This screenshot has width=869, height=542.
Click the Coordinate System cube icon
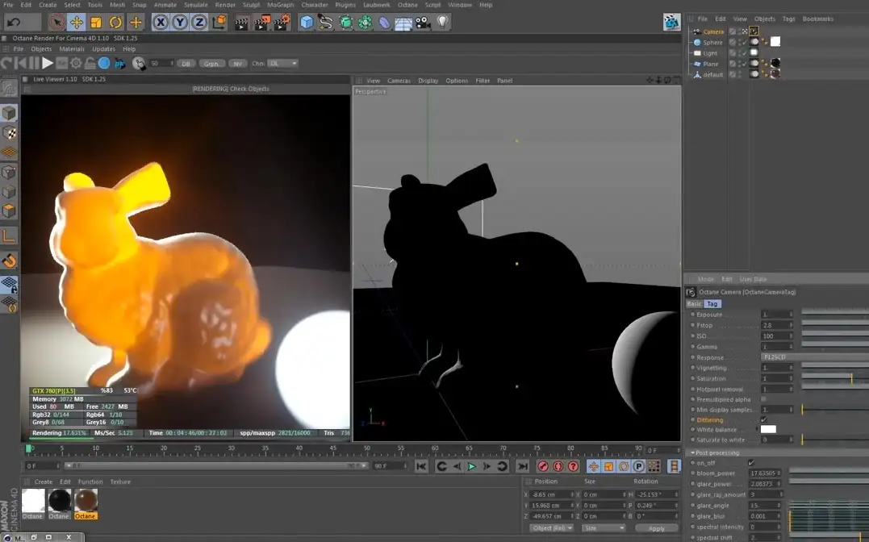(x=219, y=22)
